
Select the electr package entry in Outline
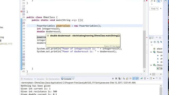[x=158, y=49]
